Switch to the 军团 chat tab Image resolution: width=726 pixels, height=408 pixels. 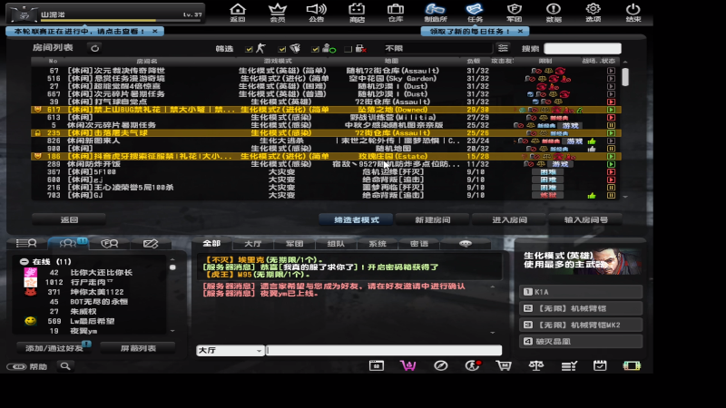pyautogui.click(x=294, y=243)
